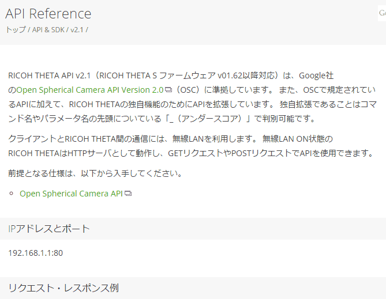The image size is (386, 299).
Task: Click the text RICOH THETA API v2.1
Action: [50, 75]
